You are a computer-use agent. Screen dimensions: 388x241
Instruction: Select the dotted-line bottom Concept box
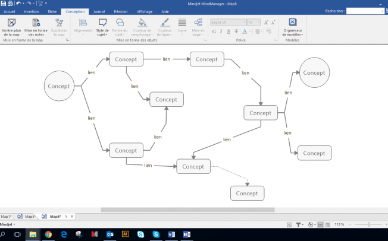click(247, 193)
